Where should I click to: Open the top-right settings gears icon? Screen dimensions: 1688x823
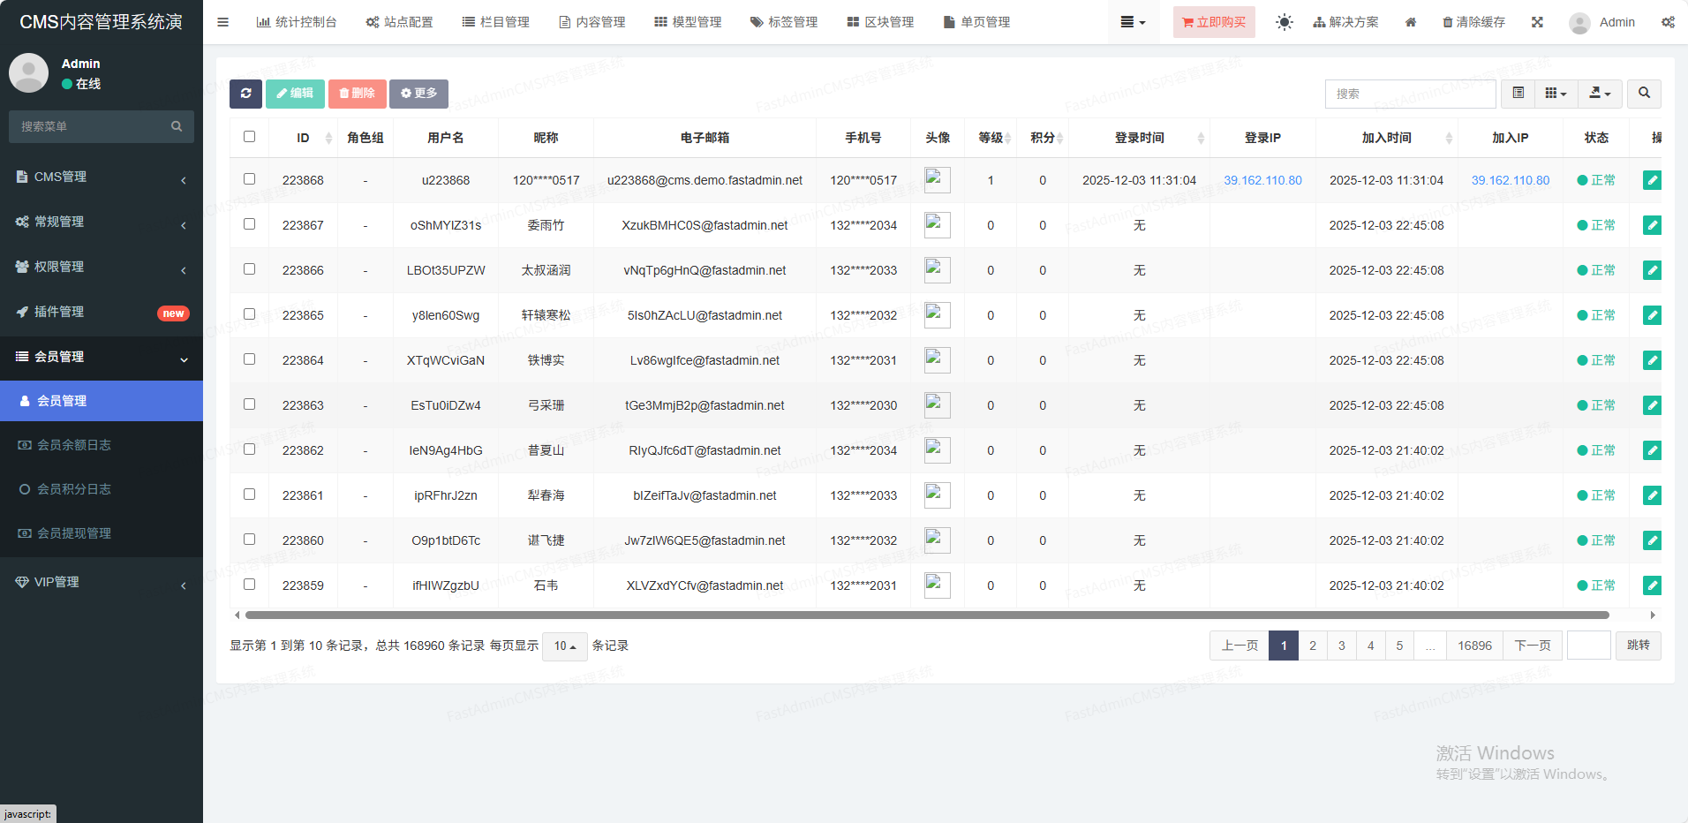pyautogui.click(x=1668, y=22)
